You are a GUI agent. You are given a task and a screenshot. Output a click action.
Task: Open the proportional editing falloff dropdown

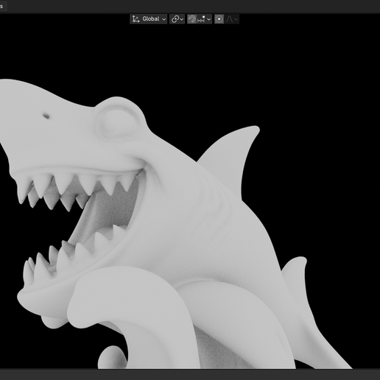(x=232, y=19)
